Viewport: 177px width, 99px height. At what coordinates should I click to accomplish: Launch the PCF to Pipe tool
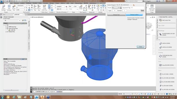(x=39, y=8)
